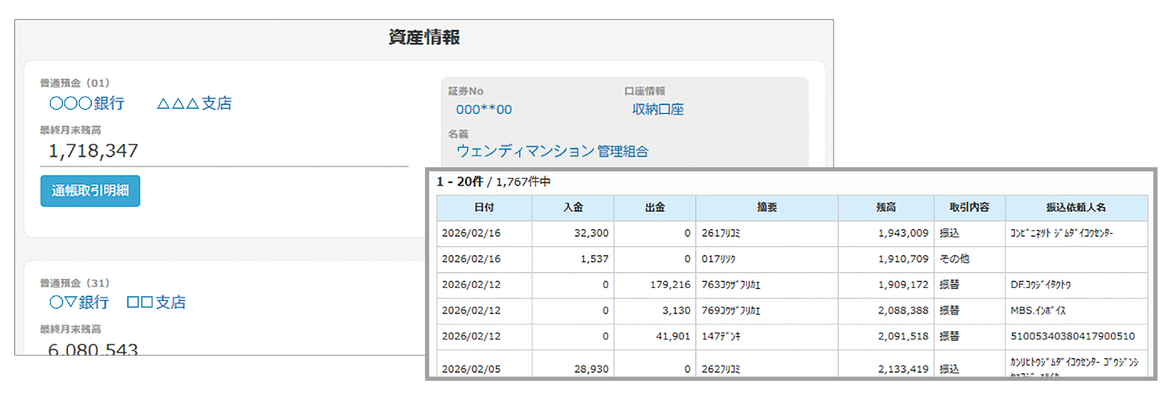Click the 1 - 20件 / 1,767件中 record count
This screenshot has height=396, width=1170.
tap(493, 181)
